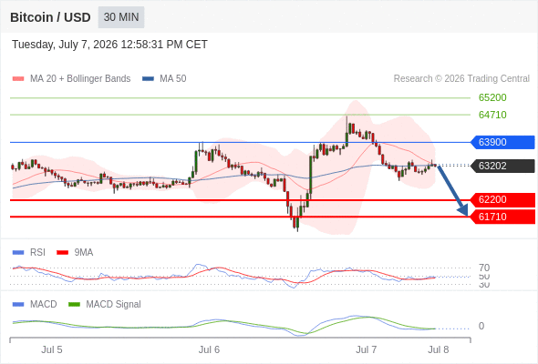Click the Jul 8 date marker on the axis
The width and height of the screenshot is (538, 364).
pos(439,349)
